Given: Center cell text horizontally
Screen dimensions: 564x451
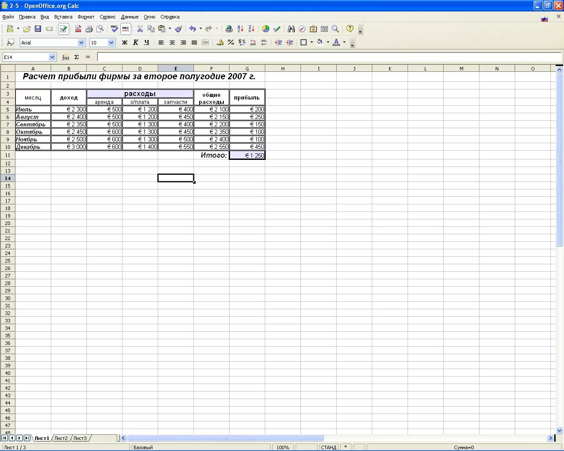Looking at the screenshot, I should pyautogui.click(x=172, y=42).
